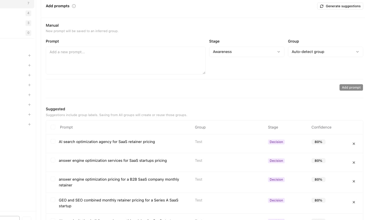Click the Add prompt button
The width and height of the screenshot is (365, 220).
click(x=351, y=87)
